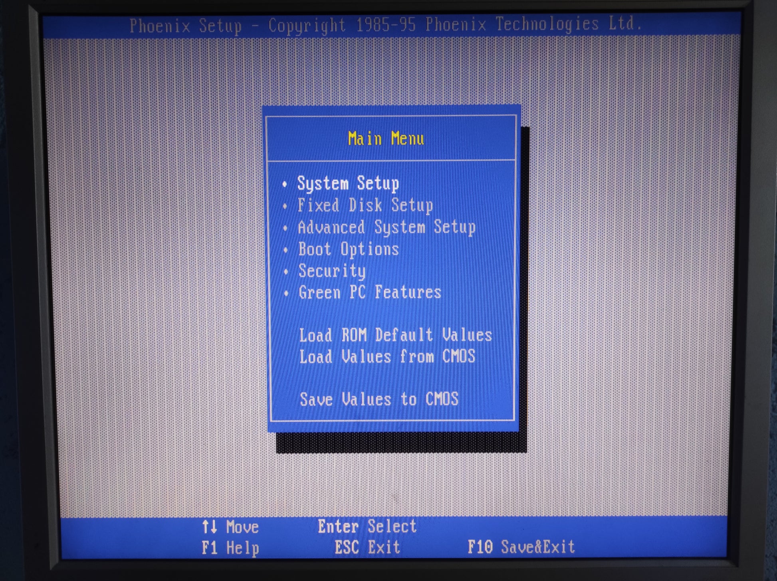Open Advanced System Setup

[387, 227]
